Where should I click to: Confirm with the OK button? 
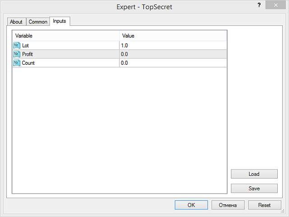[191, 205]
